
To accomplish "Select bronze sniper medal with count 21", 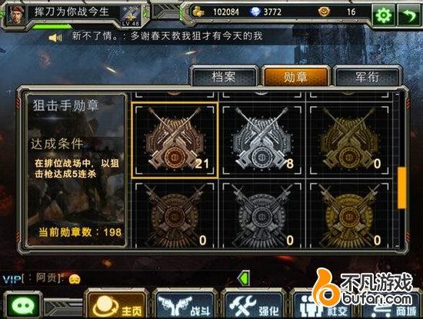I will (175, 140).
